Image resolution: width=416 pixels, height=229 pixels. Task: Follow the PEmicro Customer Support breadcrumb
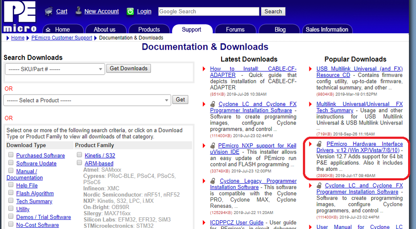pos(62,37)
